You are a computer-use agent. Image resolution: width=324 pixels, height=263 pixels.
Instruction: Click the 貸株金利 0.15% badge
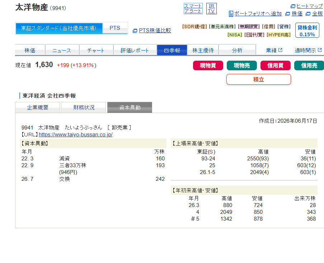pyautogui.click(x=307, y=30)
